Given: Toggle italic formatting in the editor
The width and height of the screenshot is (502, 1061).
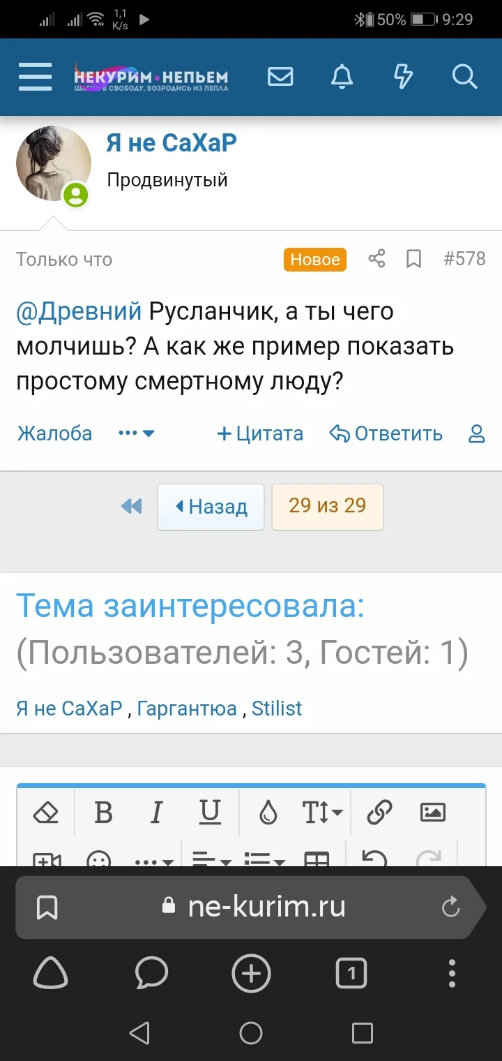Looking at the screenshot, I should coord(156,813).
